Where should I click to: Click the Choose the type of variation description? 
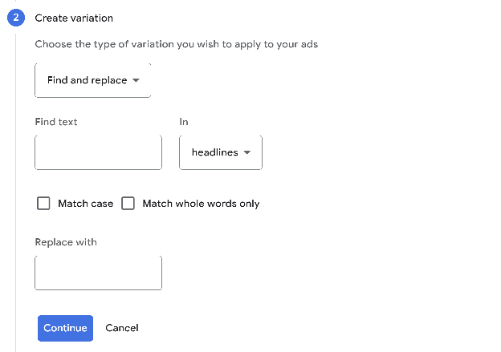(x=177, y=44)
